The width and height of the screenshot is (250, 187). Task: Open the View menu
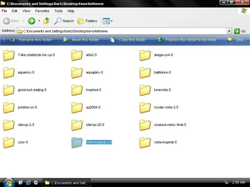coord(26,11)
